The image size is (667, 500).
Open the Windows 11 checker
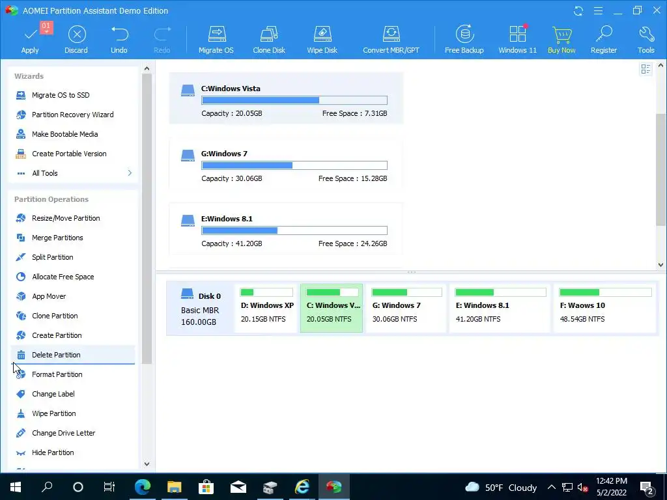tap(517, 40)
